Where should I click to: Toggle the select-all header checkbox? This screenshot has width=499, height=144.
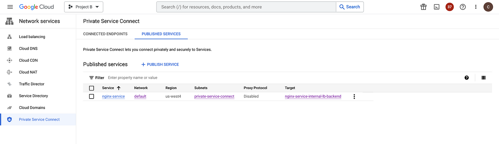[x=92, y=88]
